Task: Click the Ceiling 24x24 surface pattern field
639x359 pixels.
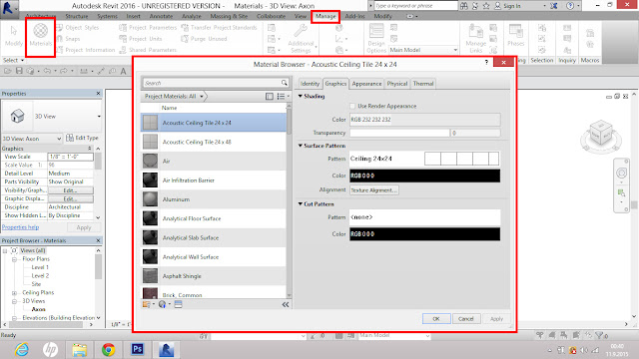Action: 424,159
